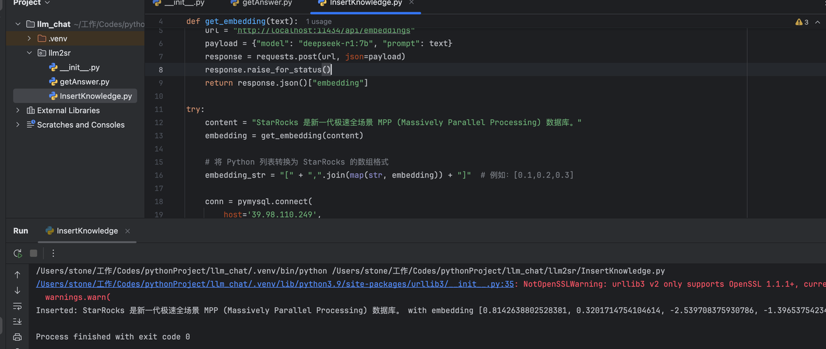The width and height of the screenshot is (826, 349).
Task: Click the up arrow in Run console
Action: tap(17, 275)
